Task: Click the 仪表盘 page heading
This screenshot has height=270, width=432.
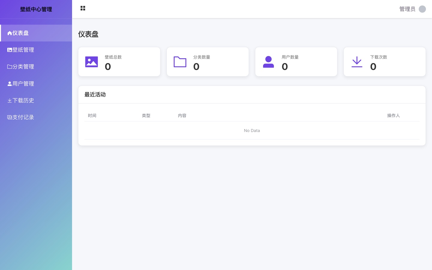Action: (x=88, y=34)
